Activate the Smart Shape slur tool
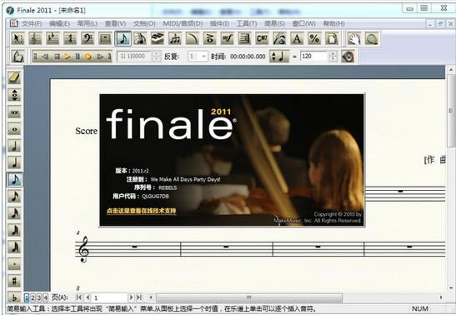The height and width of the screenshot is (315, 456). point(193,38)
